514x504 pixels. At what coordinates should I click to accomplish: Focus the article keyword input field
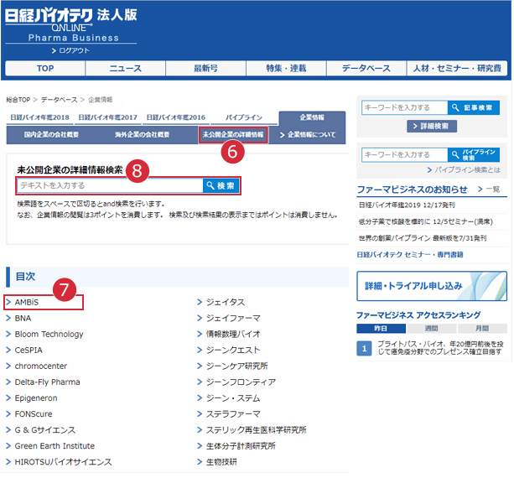[x=404, y=107]
